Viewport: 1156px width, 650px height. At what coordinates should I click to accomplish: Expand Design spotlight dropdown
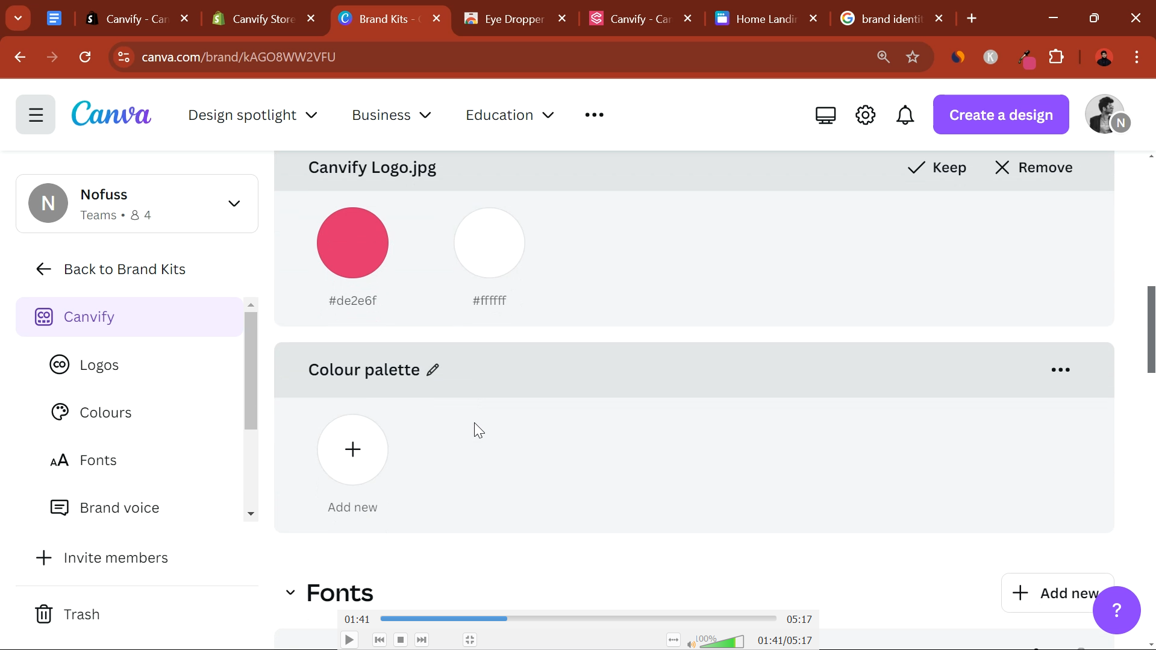[x=252, y=115]
